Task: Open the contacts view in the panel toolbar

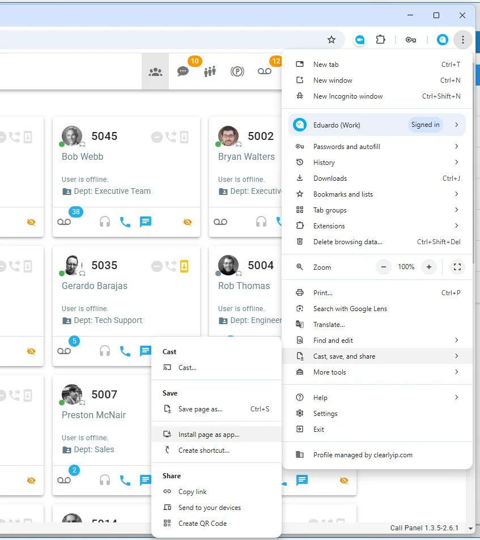Action: 155,71
